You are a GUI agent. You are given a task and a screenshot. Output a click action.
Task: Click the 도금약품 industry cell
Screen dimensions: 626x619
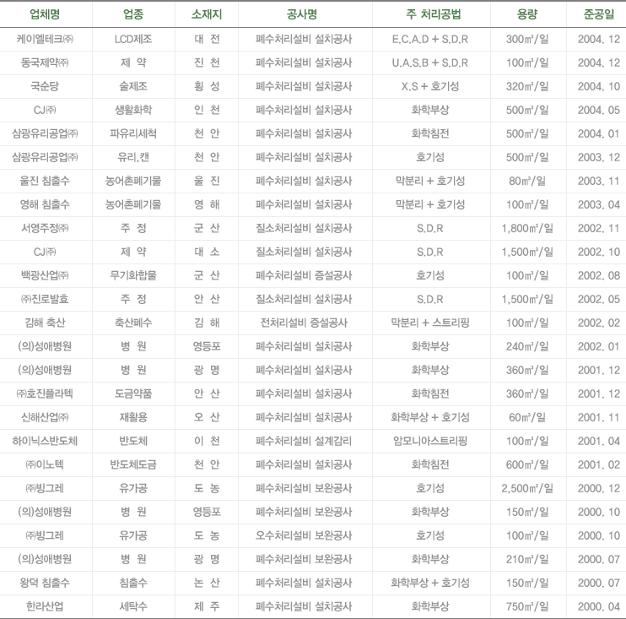[133, 393]
